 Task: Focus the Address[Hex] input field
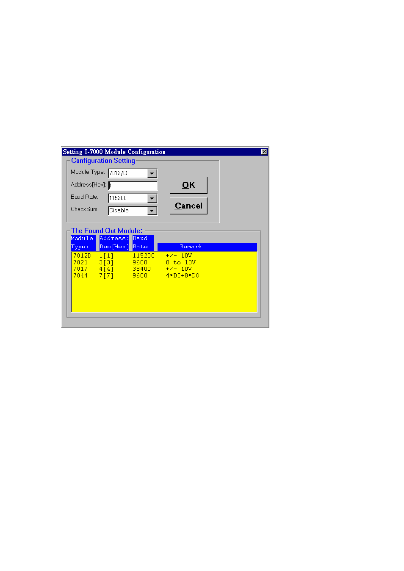[x=133, y=186]
